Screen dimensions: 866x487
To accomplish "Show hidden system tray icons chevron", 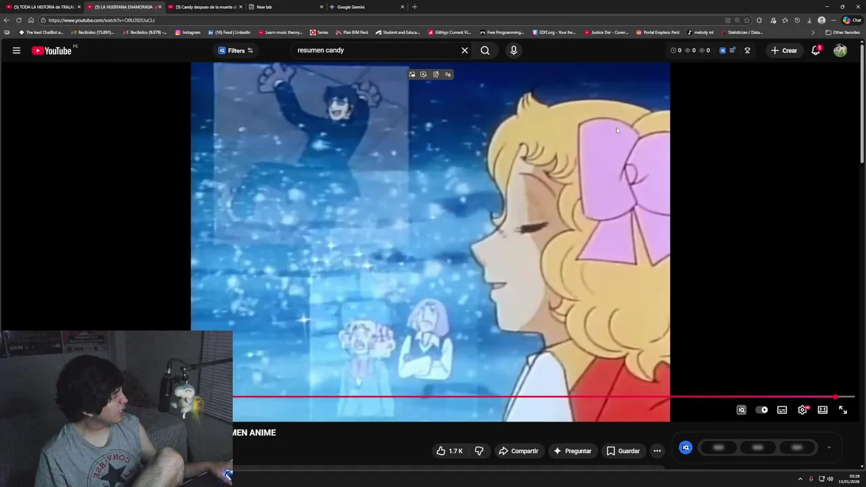I will point(800,479).
